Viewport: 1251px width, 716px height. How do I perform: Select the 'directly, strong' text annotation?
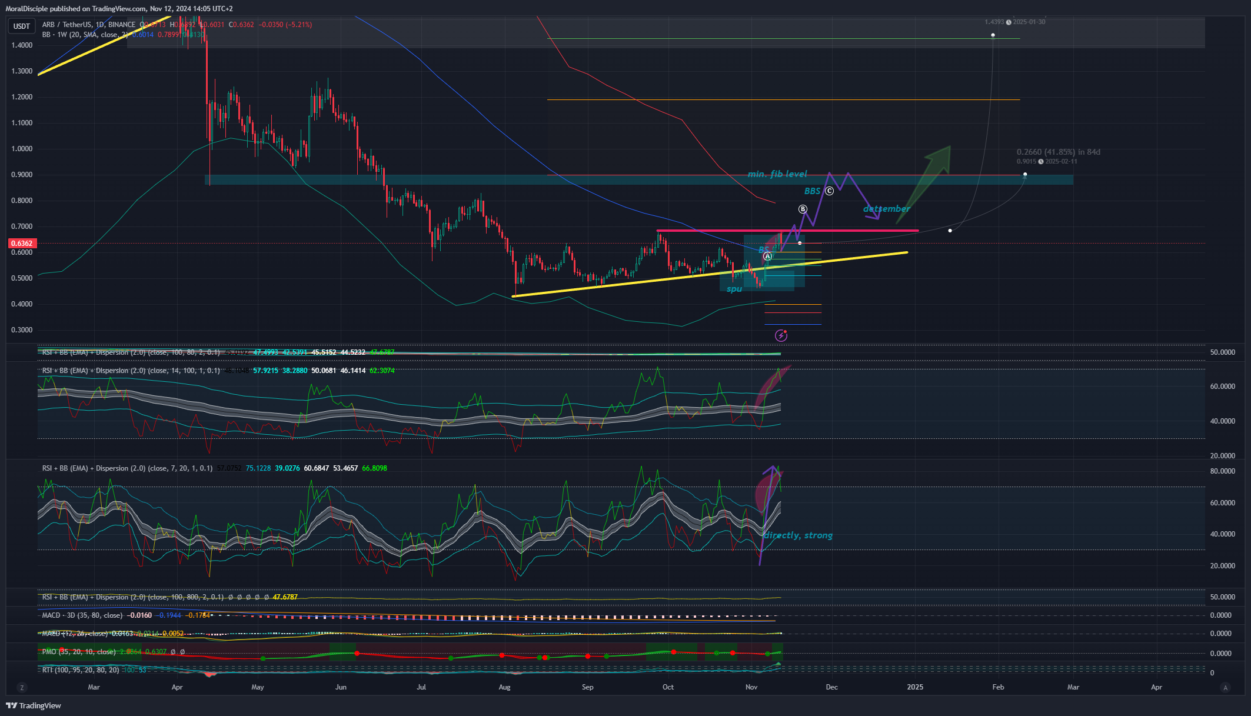(798, 535)
